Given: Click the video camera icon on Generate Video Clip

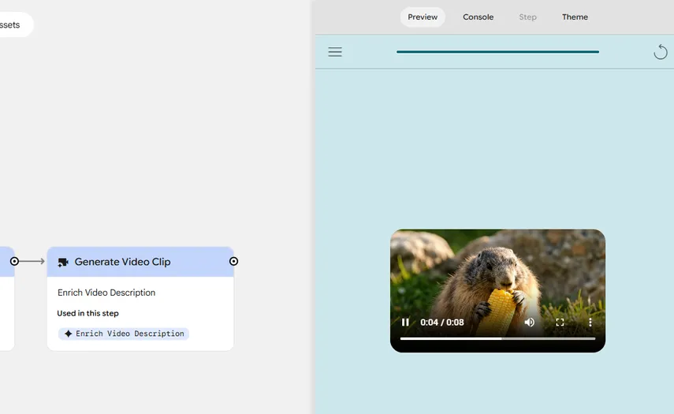Looking at the screenshot, I should click(63, 263).
